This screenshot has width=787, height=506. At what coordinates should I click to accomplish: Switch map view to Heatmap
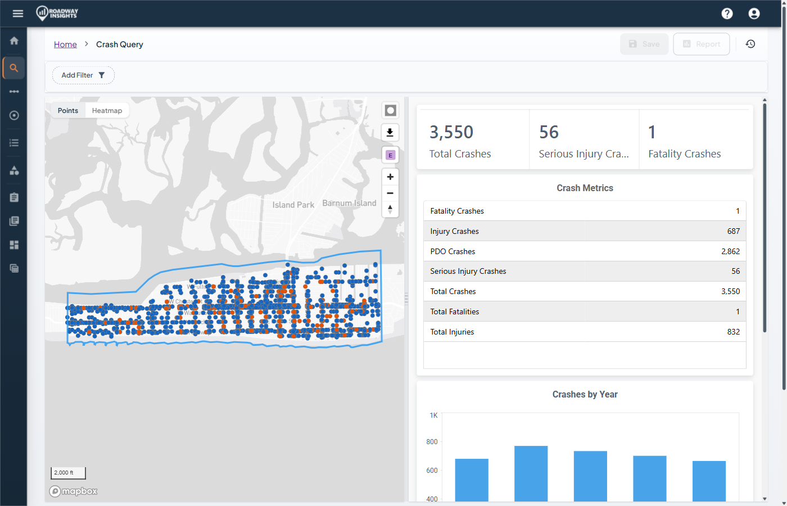click(107, 110)
